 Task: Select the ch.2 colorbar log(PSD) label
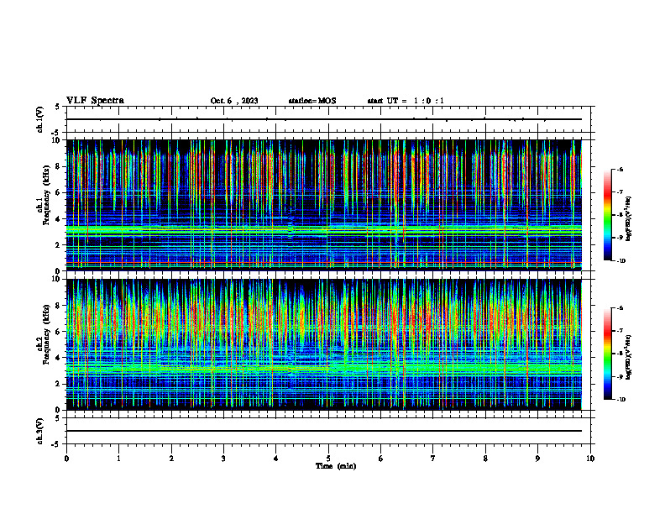(x=629, y=357)
